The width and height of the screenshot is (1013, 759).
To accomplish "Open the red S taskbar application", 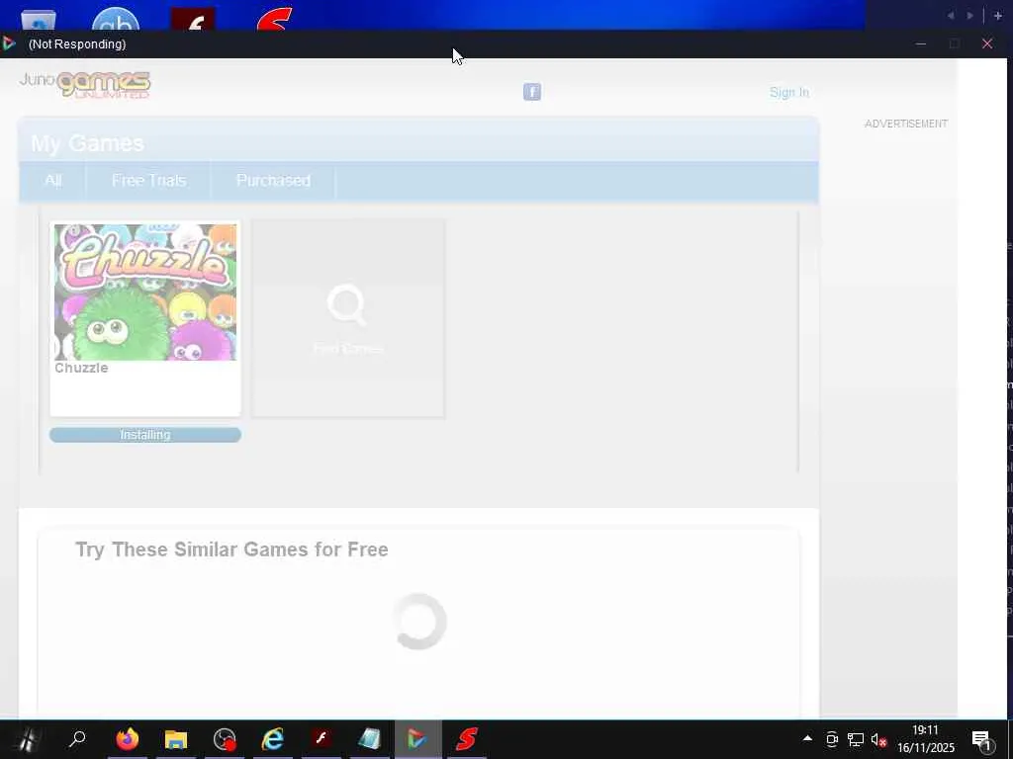I will pyautogui.click(x=467, y=739).
